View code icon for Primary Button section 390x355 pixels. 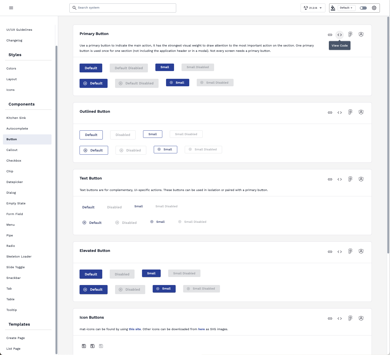pos(340,35)
